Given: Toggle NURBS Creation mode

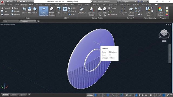Looking at the screenshot, I should pos(52,11).
